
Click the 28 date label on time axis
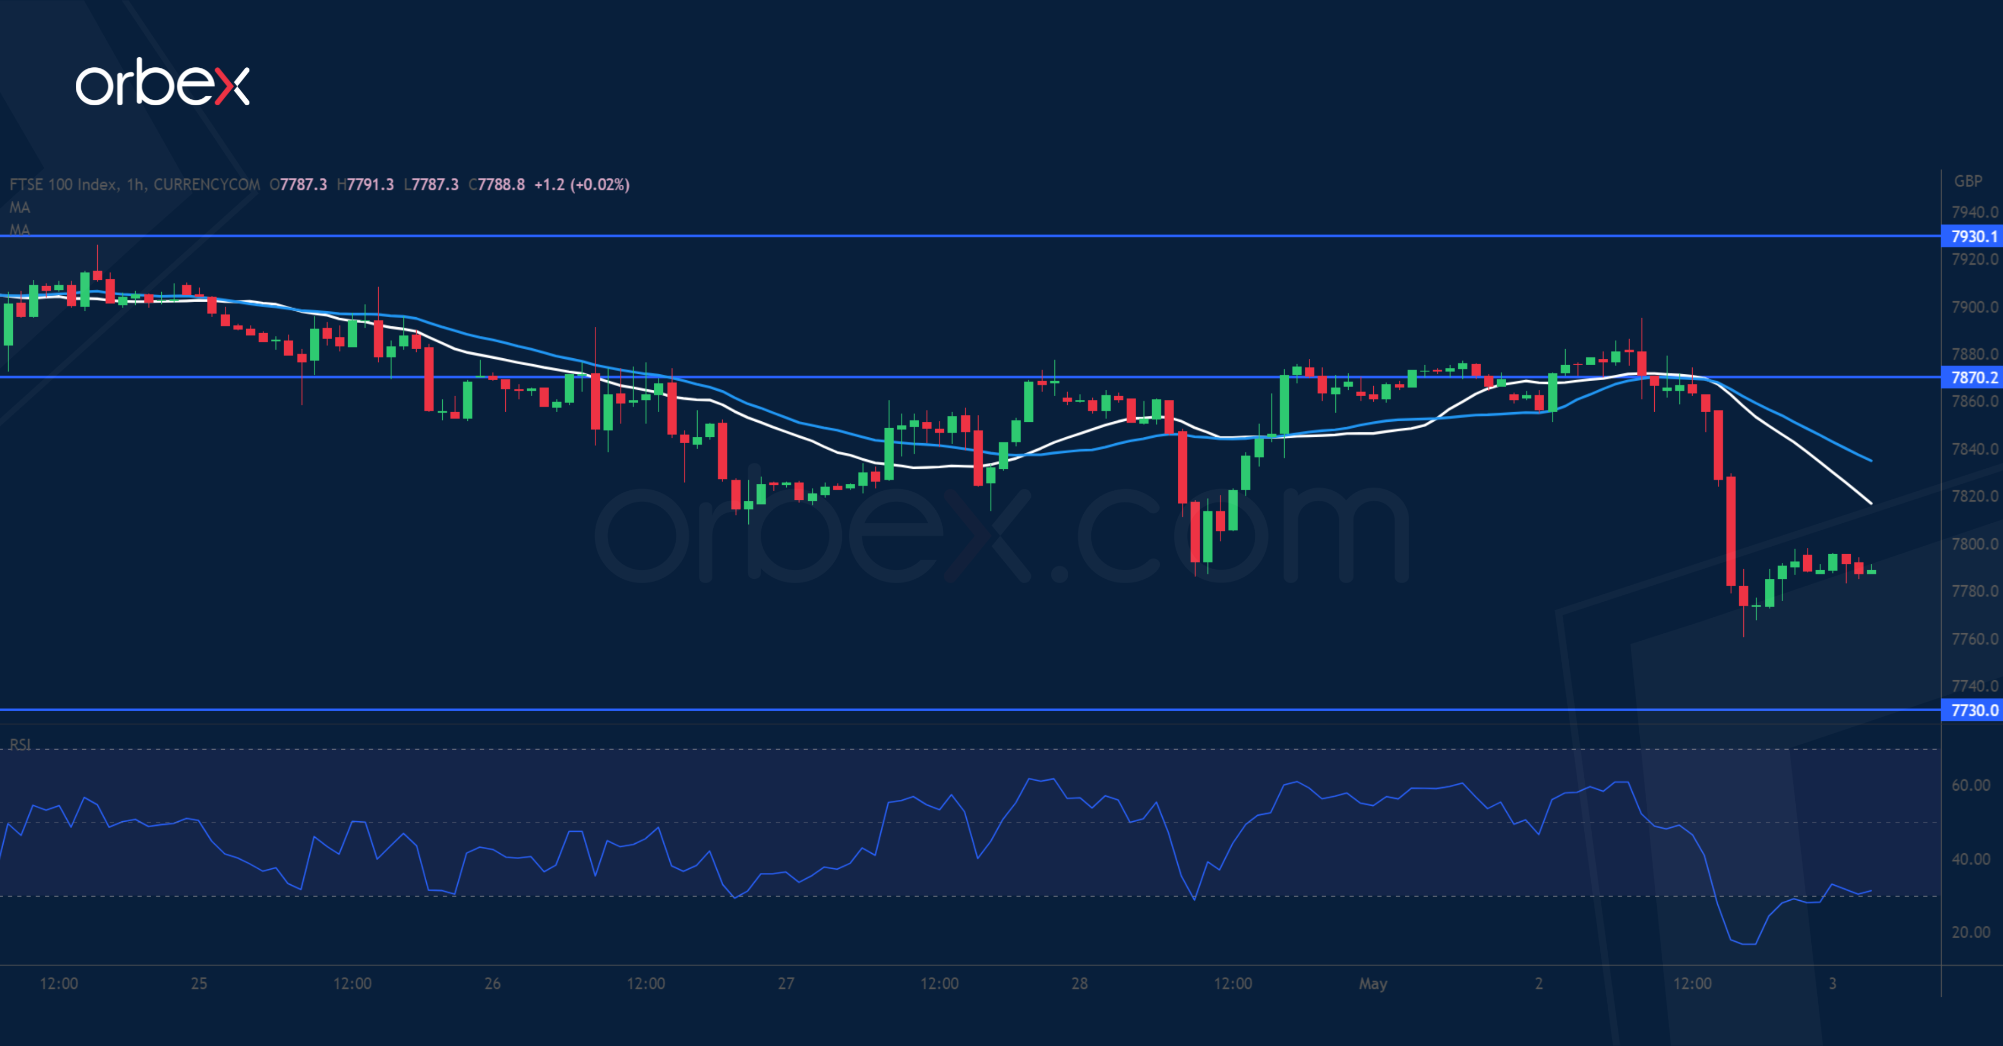click(x=1079, y=984)
